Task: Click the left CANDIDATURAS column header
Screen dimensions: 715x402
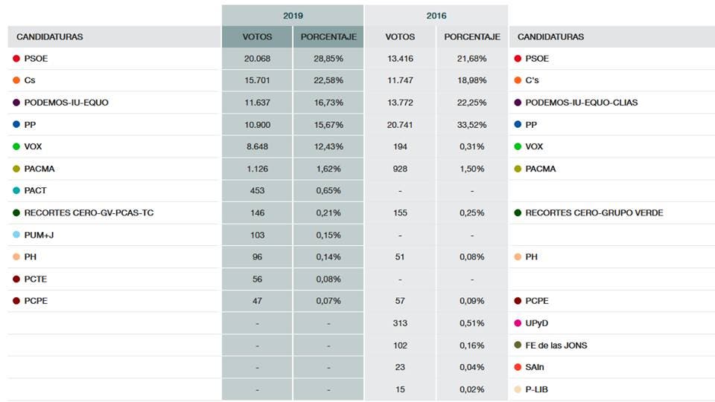Action: (49, 37)
